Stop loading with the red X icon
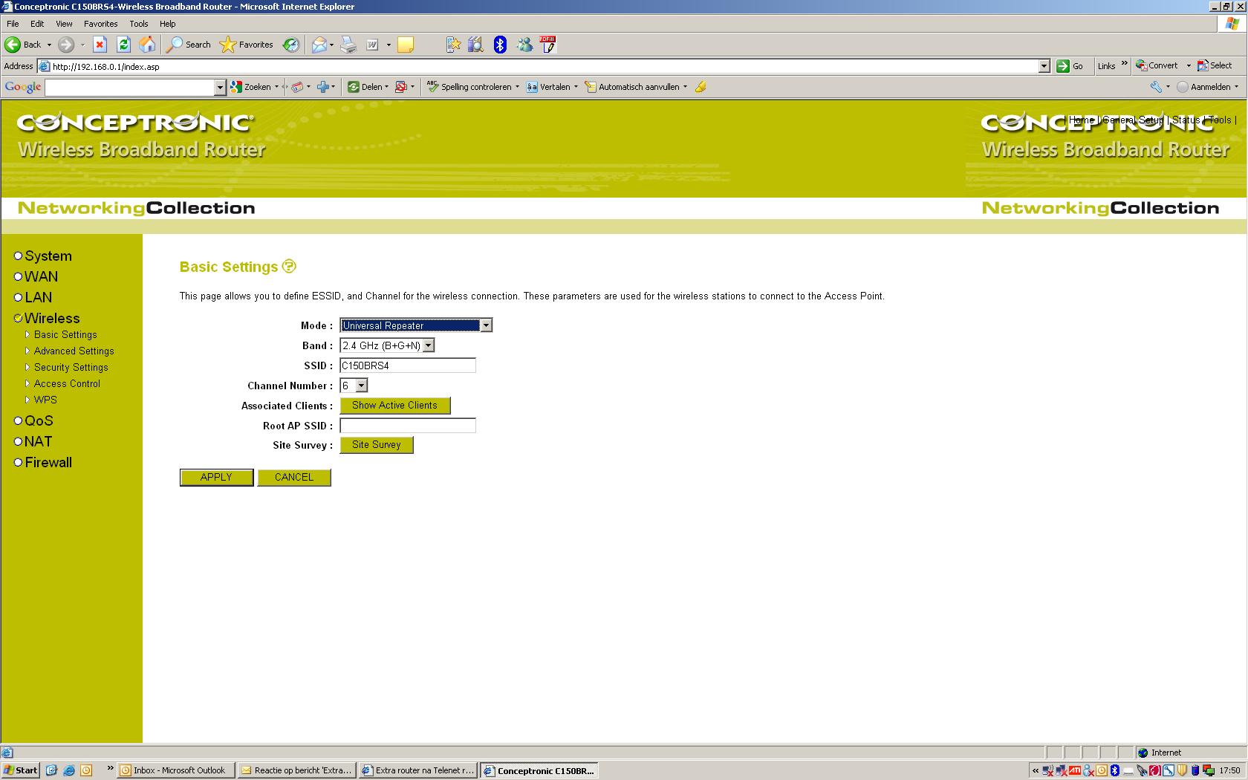Image resolution: width=1248 pixels, height=780 pixels. pos(100,45)
